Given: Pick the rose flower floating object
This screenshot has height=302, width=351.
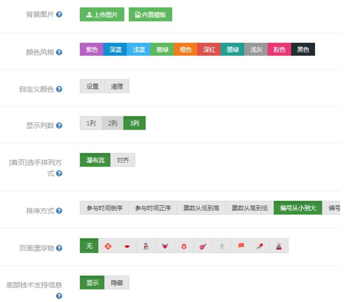Looking at the screenshot, I should coord(259,246).
